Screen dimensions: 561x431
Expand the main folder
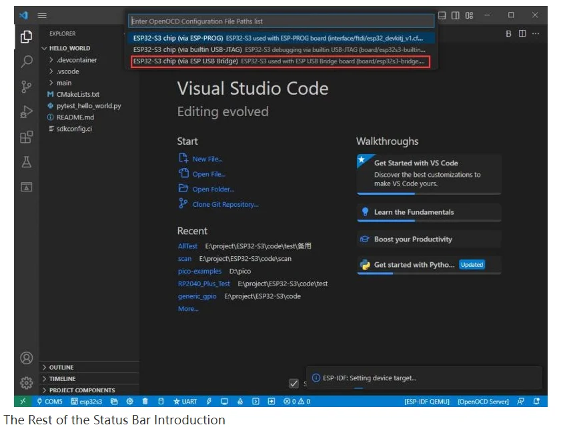point(63,83)
